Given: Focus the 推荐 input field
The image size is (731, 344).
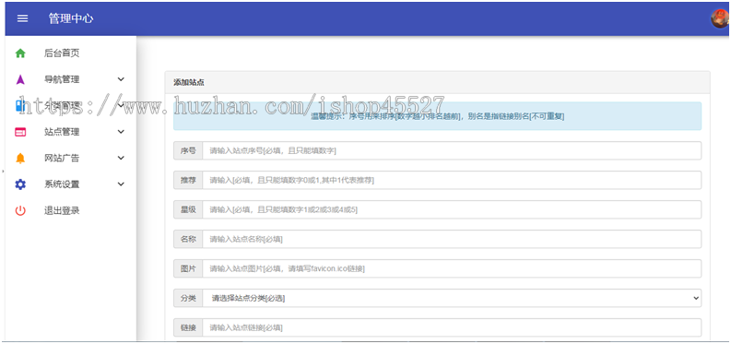Looking at the screenshot, I should point(452,180).
